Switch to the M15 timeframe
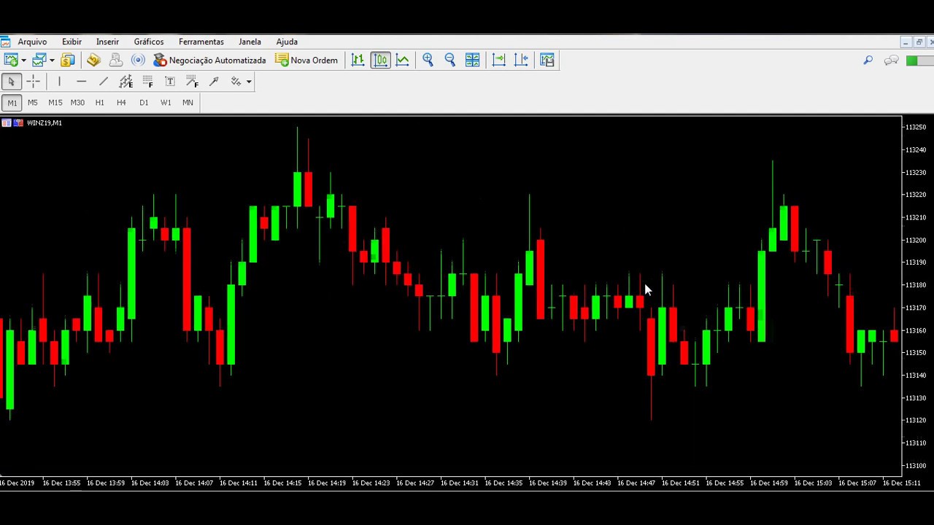 (x=55, y=103)
